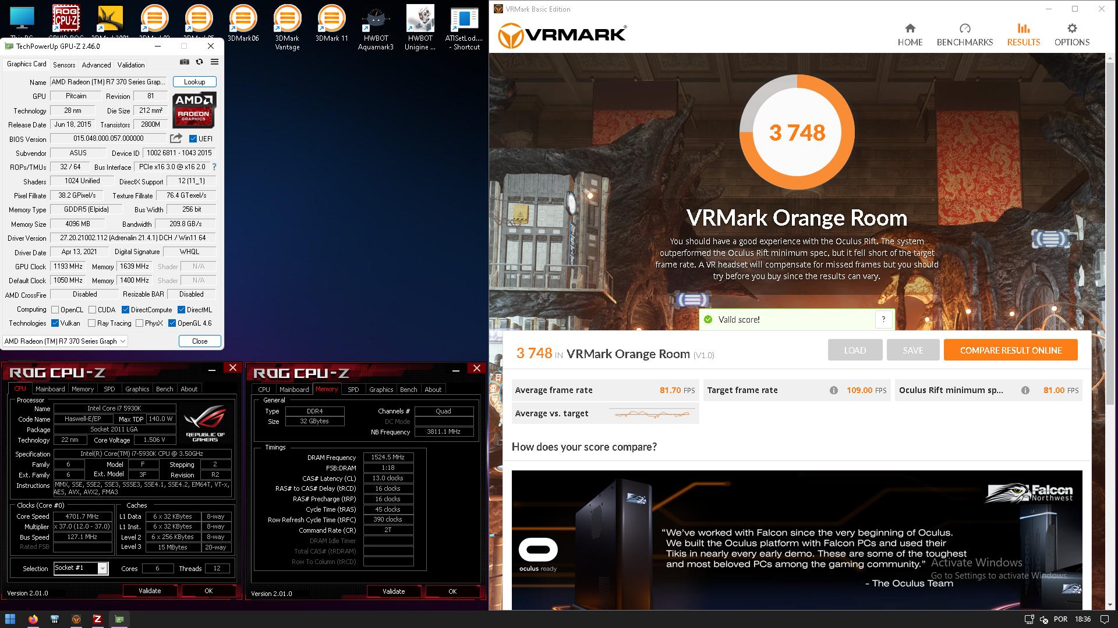Click the Oculus Rift minimum spec info icon
This screenshot has height=628, width=1118.
coord(1025,390)
